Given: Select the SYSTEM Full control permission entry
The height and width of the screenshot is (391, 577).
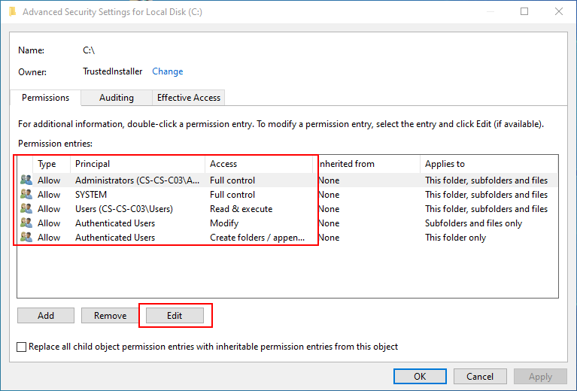Looking at the screenshot, I should pos(287,195).
